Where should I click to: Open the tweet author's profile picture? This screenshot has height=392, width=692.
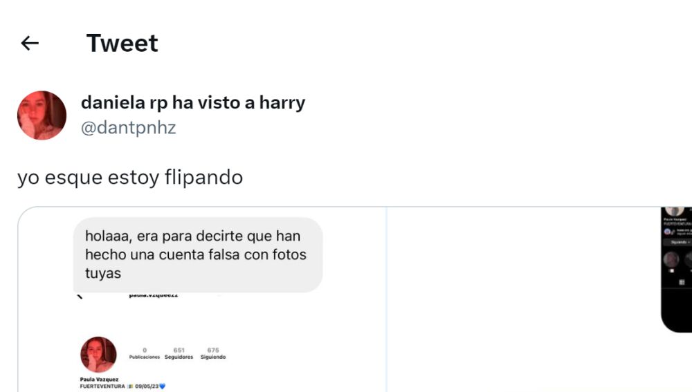click(42, 115)
